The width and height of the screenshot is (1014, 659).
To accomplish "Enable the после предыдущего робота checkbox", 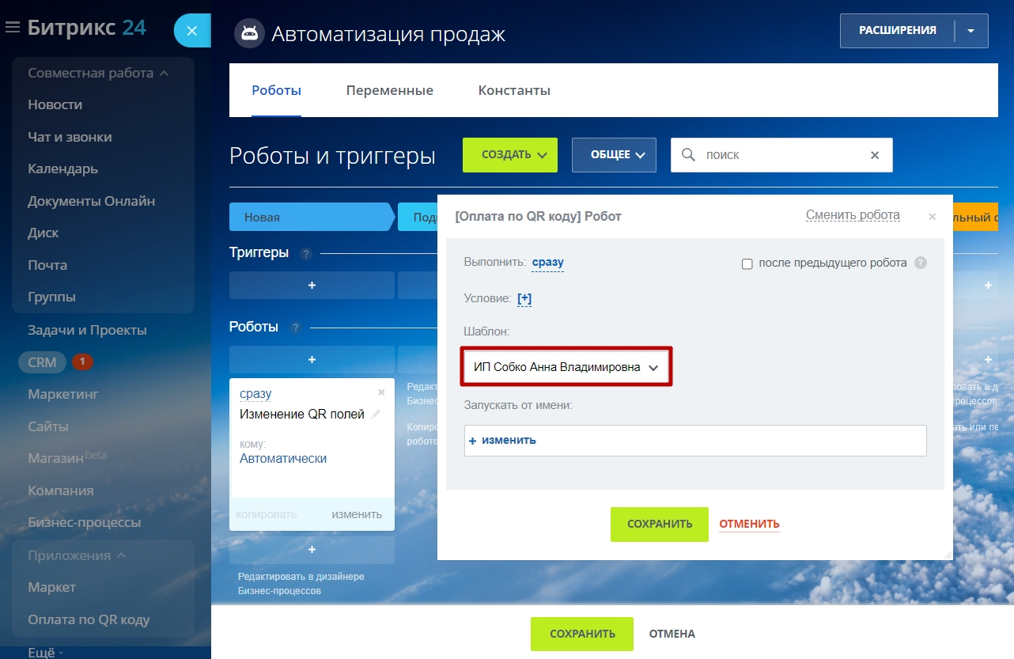I will (x=747, y=263).
